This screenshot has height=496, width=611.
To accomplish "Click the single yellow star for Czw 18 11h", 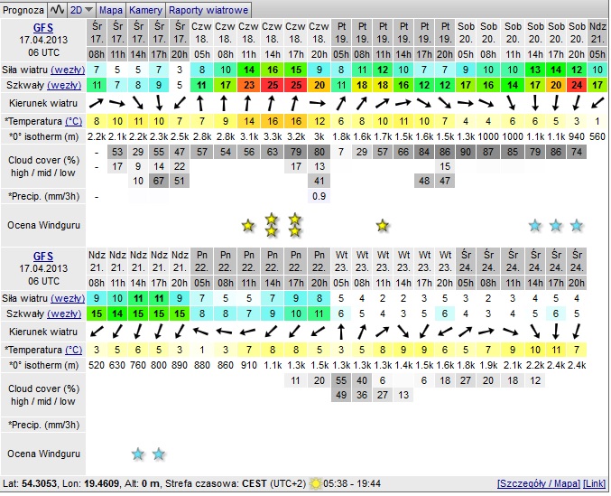I will click(248, 225).
